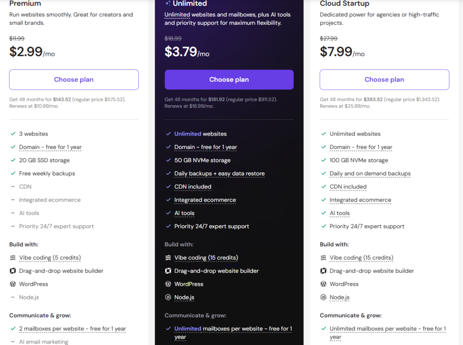The image size is (463, 345).
Task: Choose the Premium plan
Action: pyautogui.click(x=74, y=79)
